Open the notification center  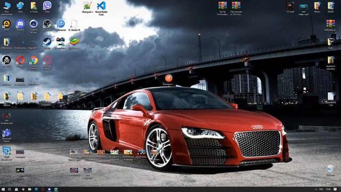point(336,189)
